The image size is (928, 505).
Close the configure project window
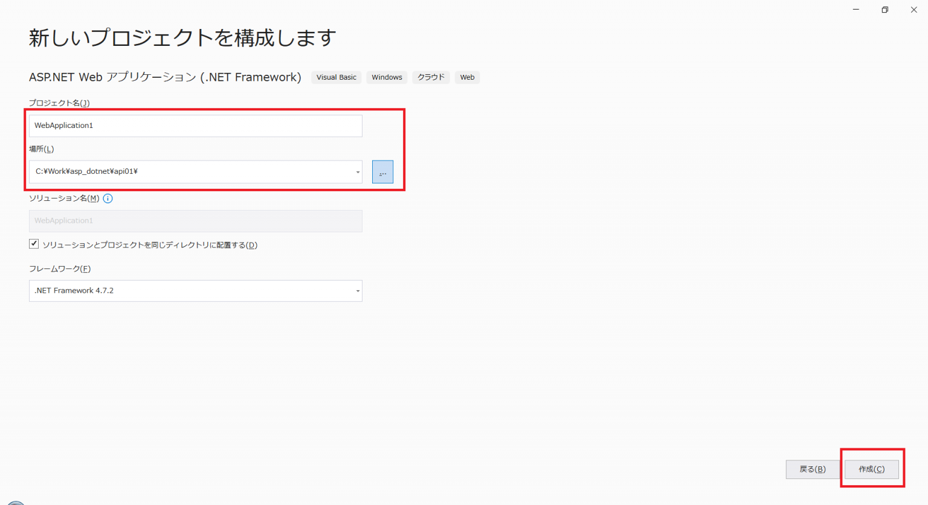coord(914,10)
